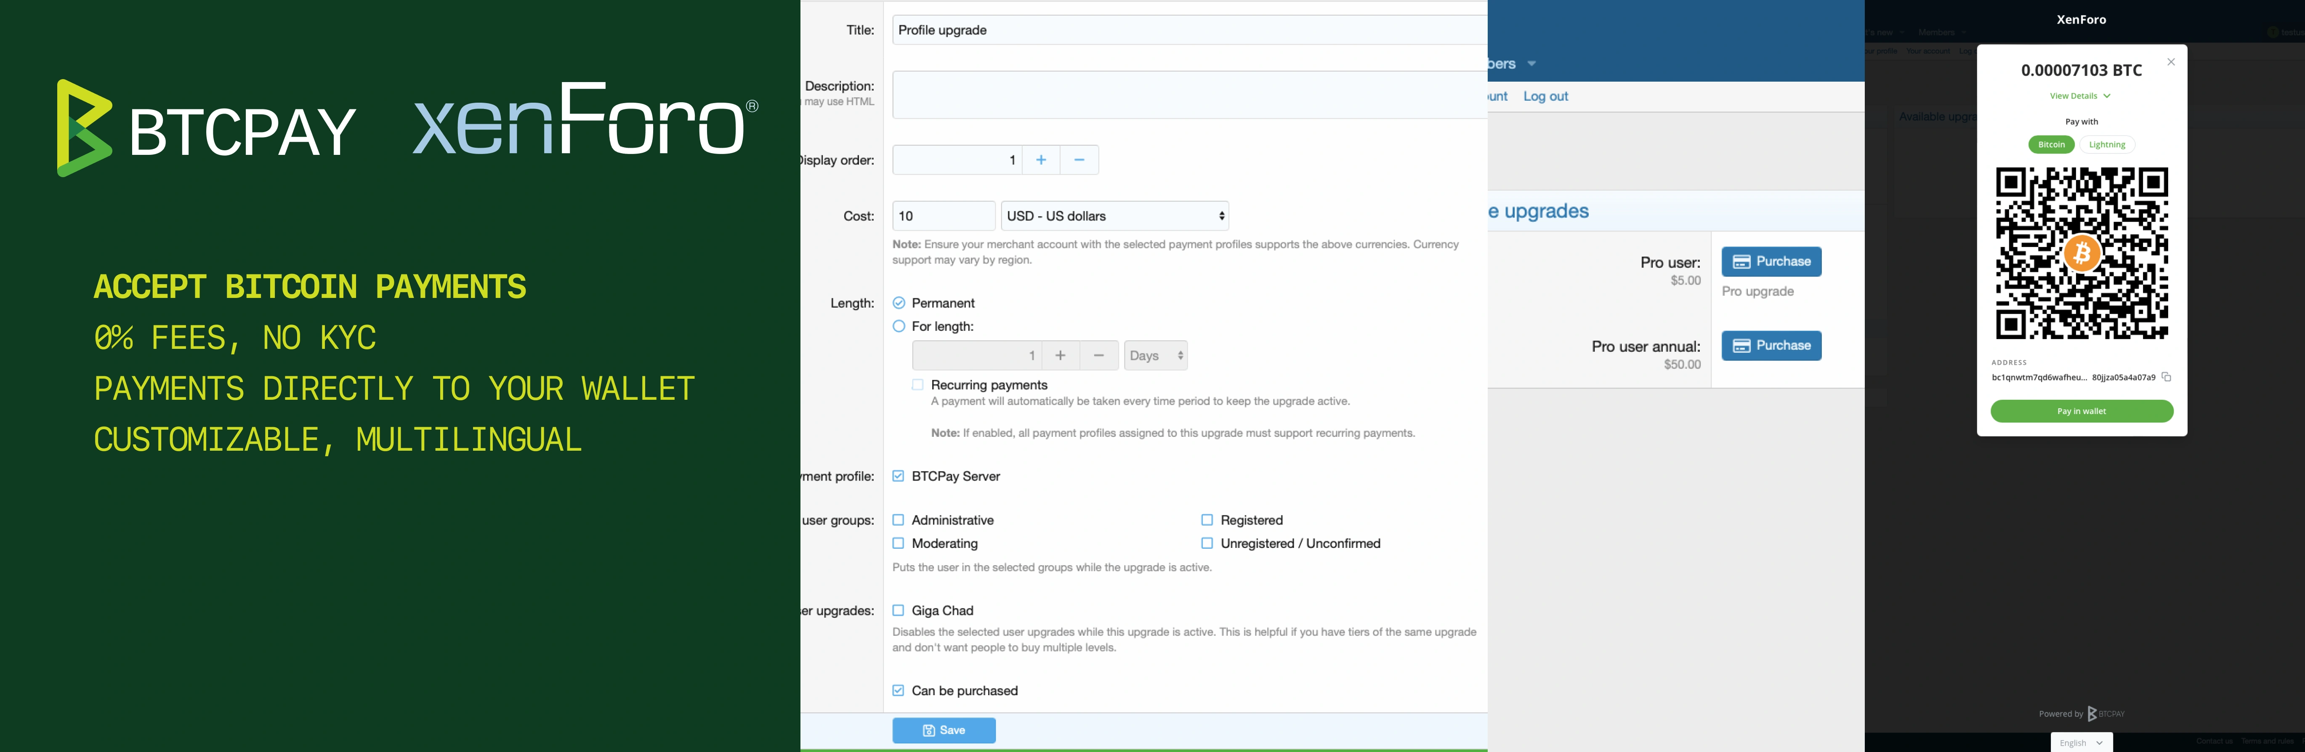Click the floppy disk icon on the Save button
The height and width of the screenshot is (752, 2305).
pyautogui.click(x=928, y=730)
